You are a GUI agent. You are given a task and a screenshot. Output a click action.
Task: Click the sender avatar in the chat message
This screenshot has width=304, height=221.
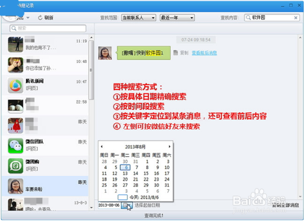click(105, 53)
